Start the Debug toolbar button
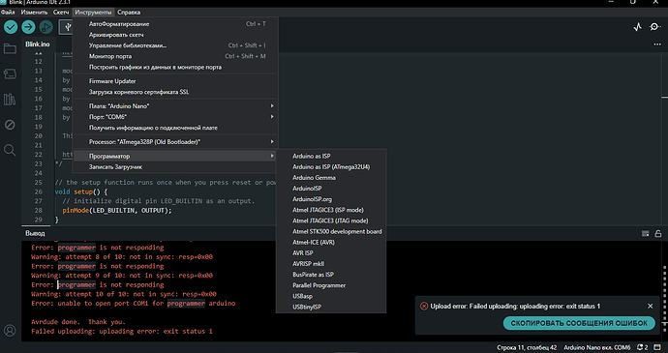 pyautogui.click(x=46, y=27)
